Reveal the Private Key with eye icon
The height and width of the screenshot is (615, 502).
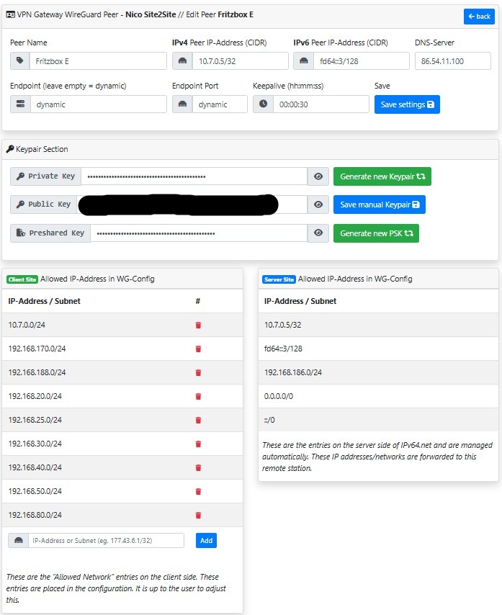pos(318,176)
